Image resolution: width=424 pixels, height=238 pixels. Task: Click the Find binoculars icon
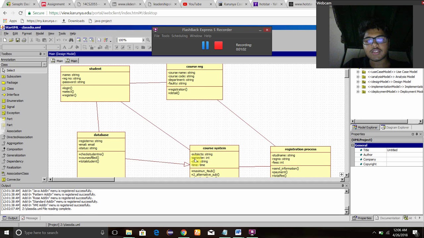point(71,40)
